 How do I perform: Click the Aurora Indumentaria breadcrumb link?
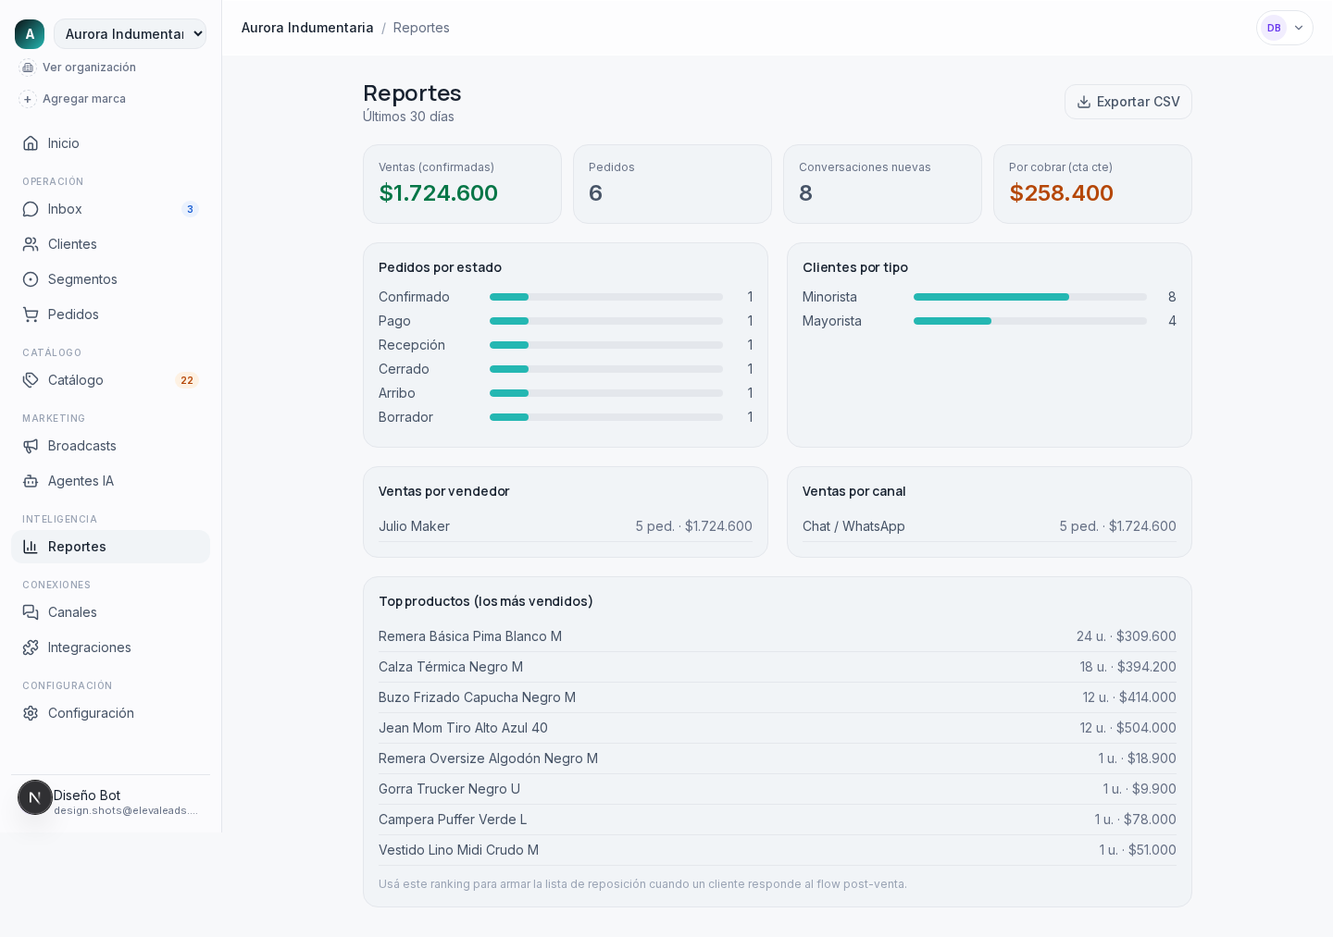click(307, 28)
